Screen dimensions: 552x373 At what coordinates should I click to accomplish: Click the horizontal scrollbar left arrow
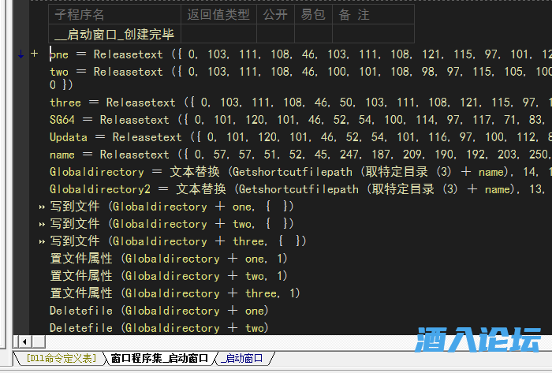pyautogui.click(x=25, y=341)
